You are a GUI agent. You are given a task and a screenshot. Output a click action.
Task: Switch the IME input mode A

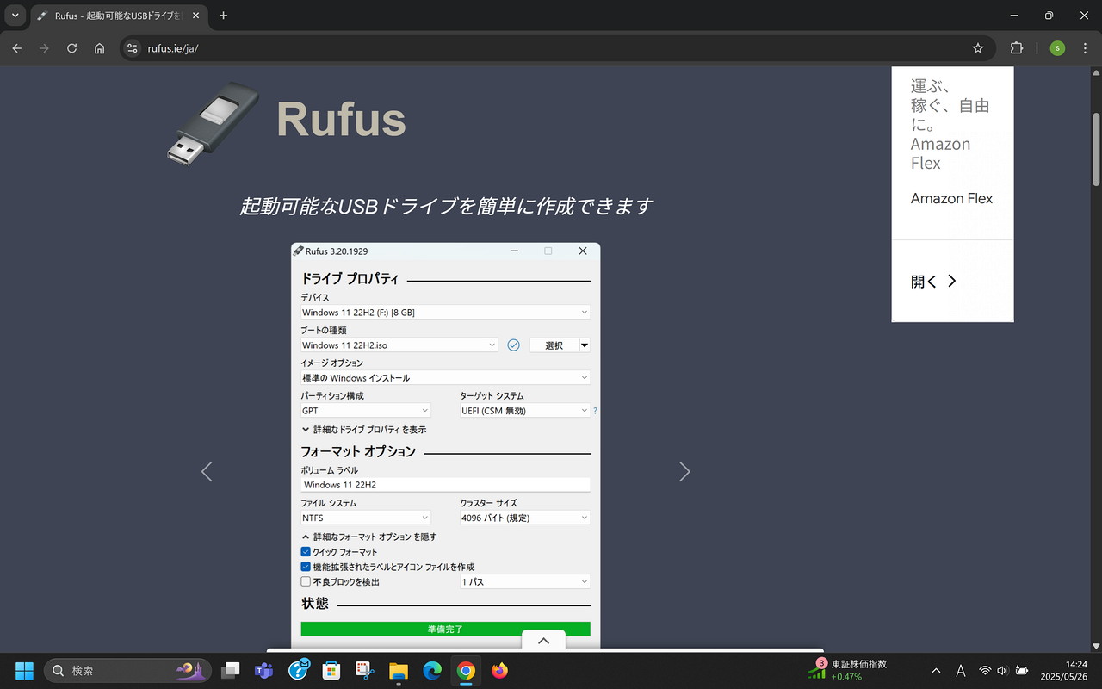(961, 670)
